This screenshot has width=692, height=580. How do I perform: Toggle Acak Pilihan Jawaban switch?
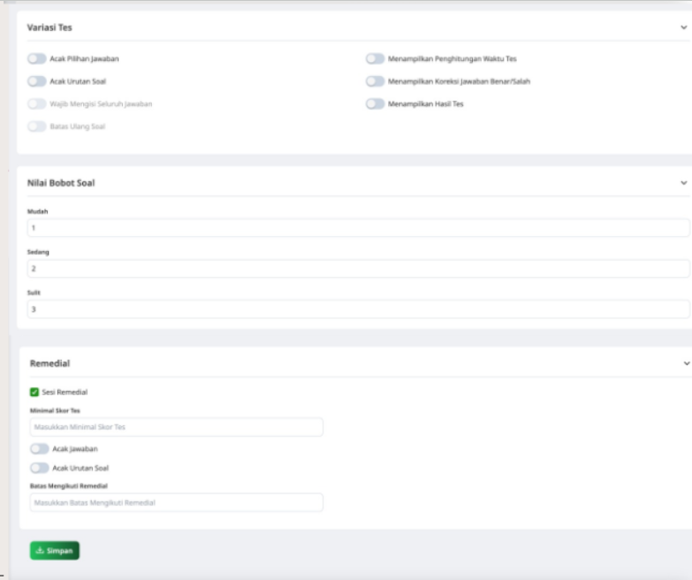36,58
